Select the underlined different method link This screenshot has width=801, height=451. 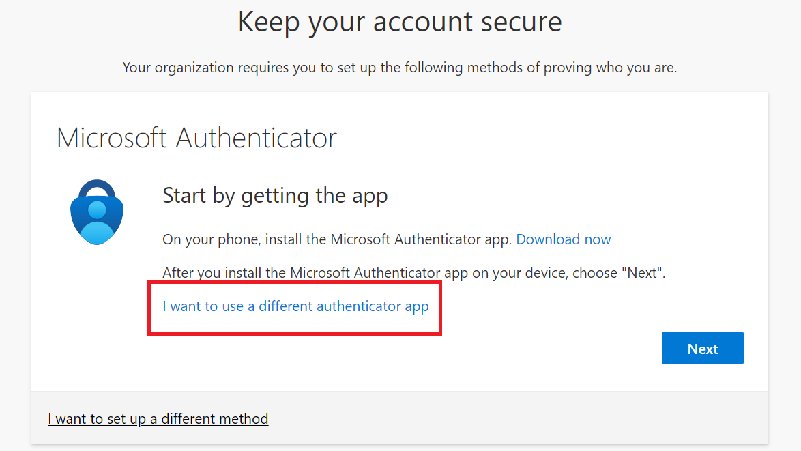point(158,418)
